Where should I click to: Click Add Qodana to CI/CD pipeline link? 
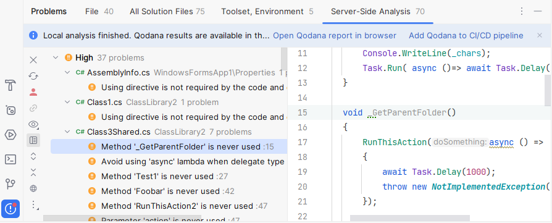(466, 36)
